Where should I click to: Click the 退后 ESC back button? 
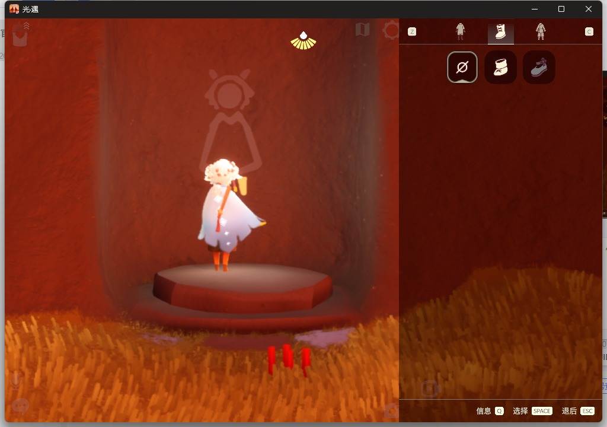(x=578, y=411)
